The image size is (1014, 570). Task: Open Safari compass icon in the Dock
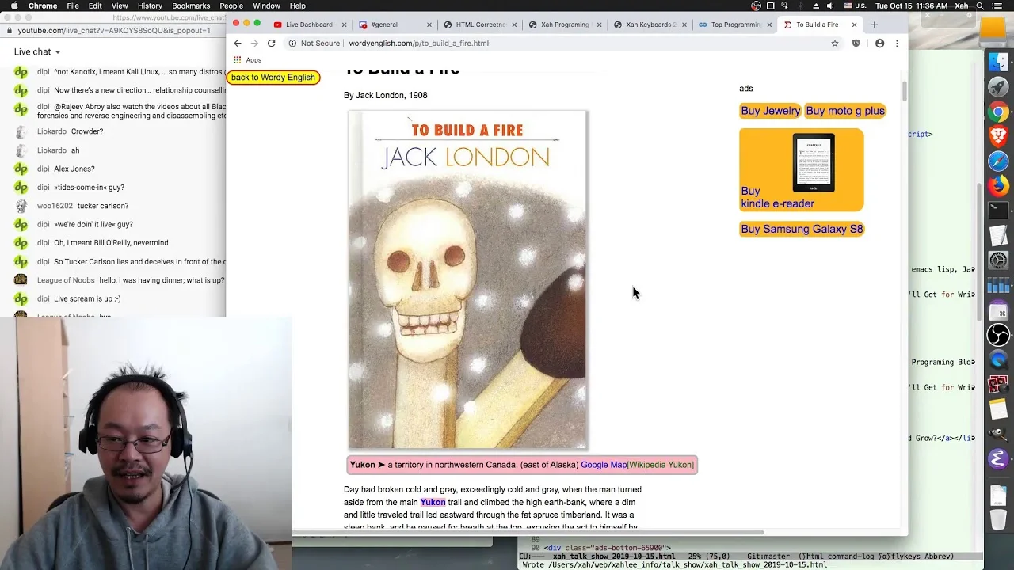(x=998, y=161)
